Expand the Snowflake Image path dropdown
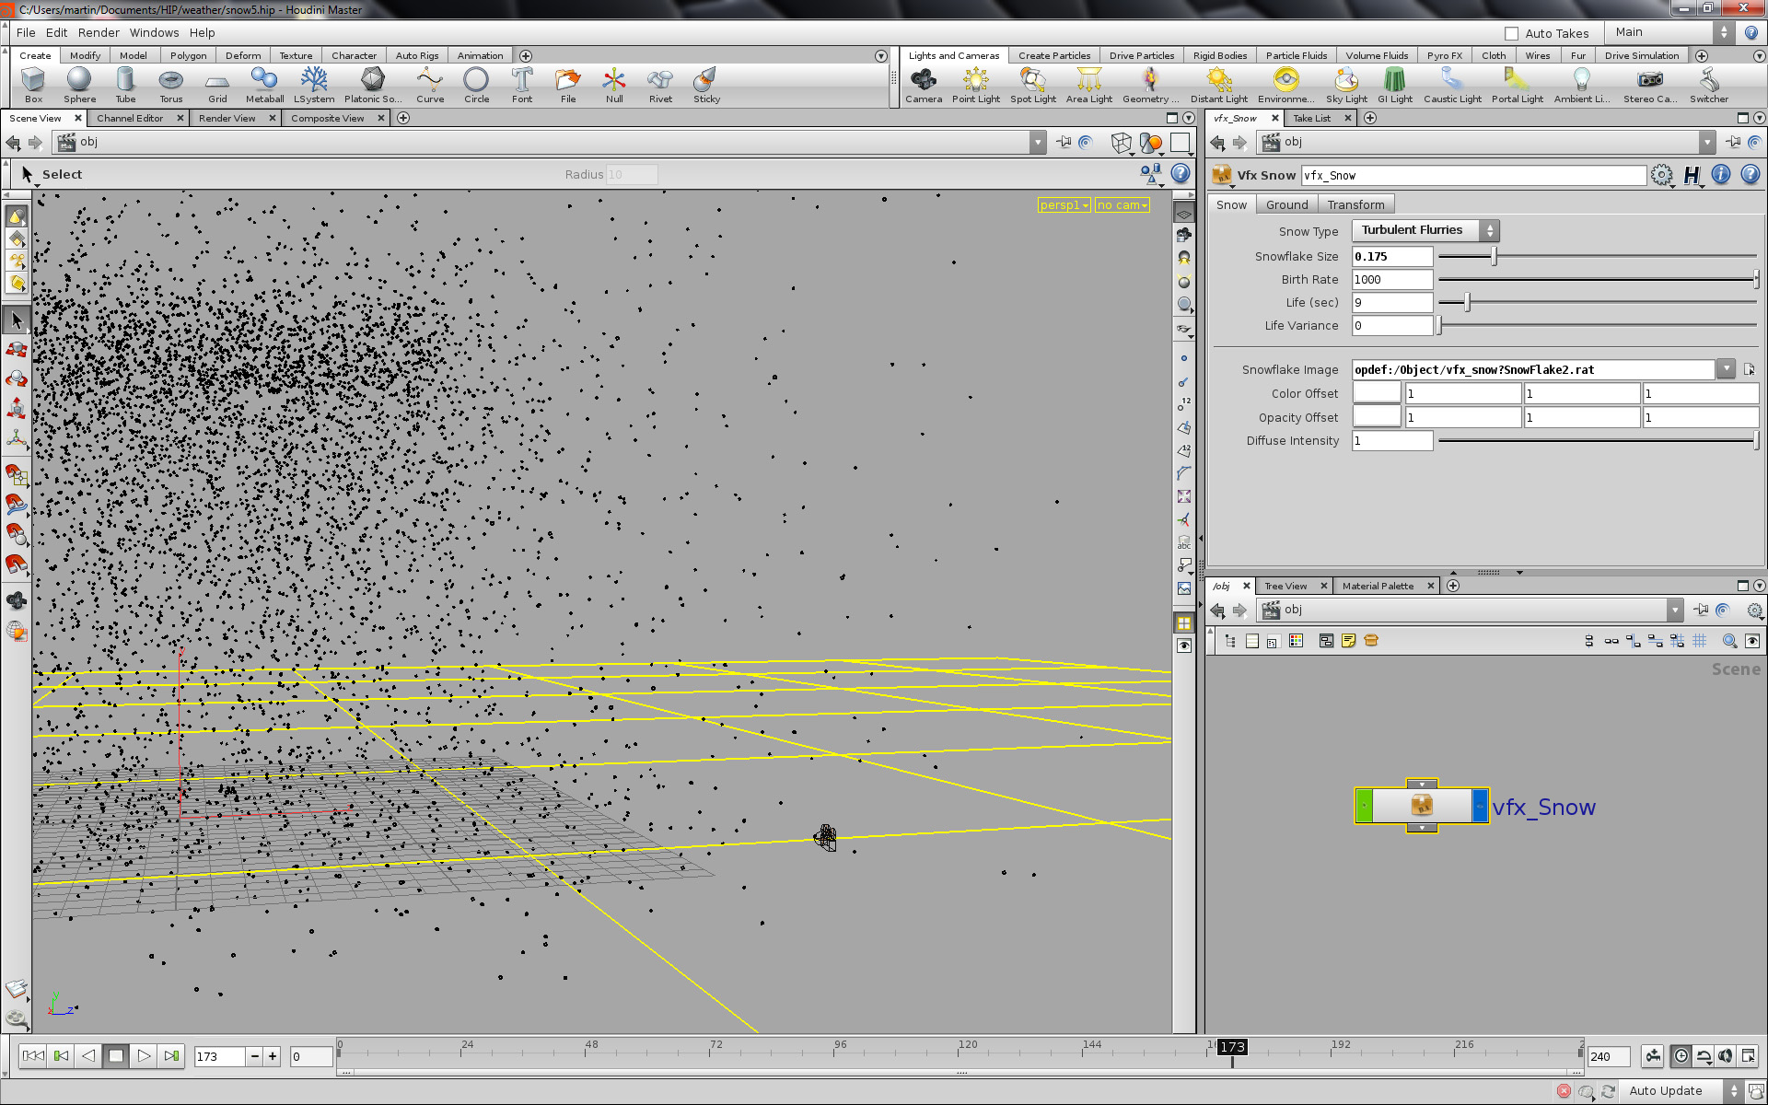The width and height of the screenshot is (1768, 1105). 1726,369
